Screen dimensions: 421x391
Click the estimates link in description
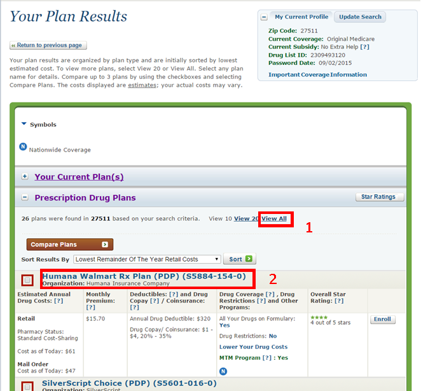pyautogui.click(x=142, y=85)
